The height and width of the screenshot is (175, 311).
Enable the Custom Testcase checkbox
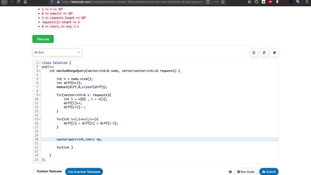click(34, 171)
